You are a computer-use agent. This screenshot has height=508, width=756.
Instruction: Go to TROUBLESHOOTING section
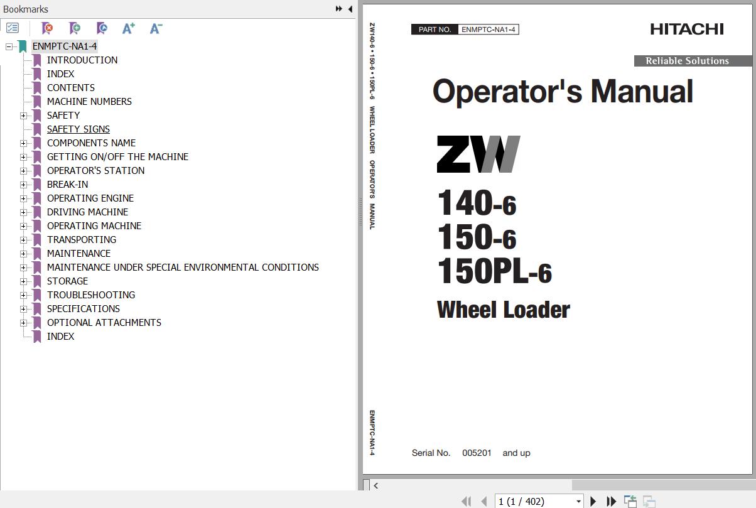tap(91, 295)
